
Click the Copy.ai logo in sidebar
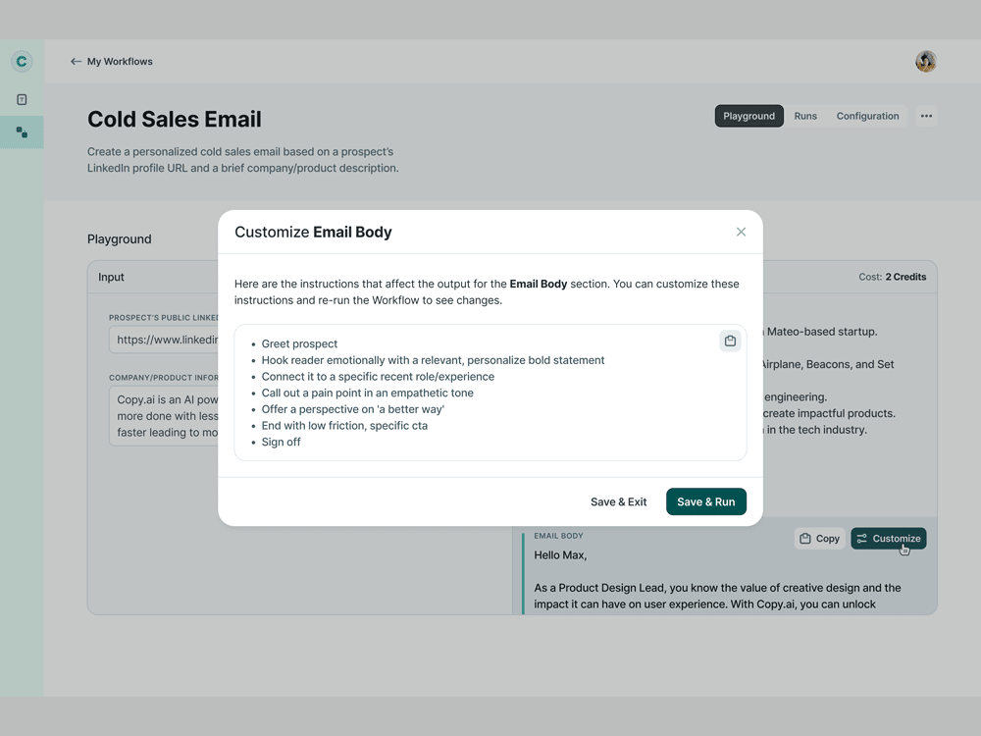tap(22, 61)
